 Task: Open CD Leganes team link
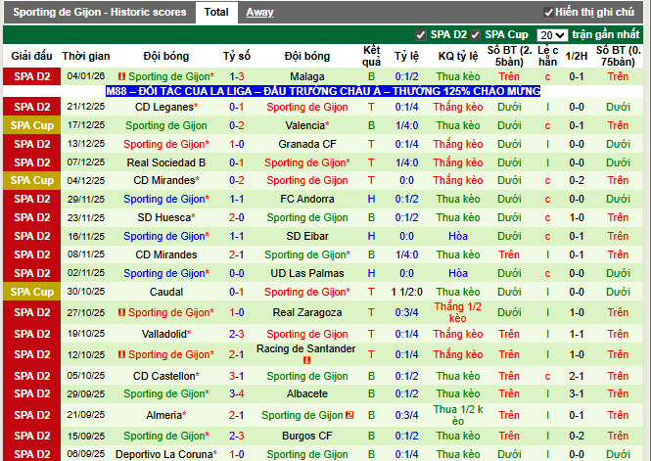[x=166, y=107]
